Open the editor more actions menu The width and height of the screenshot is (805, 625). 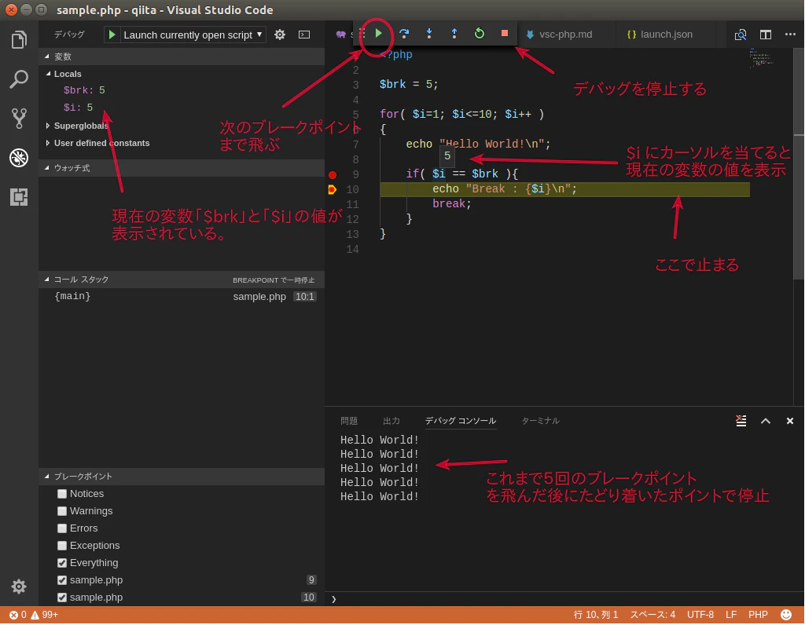pos(790,35)
